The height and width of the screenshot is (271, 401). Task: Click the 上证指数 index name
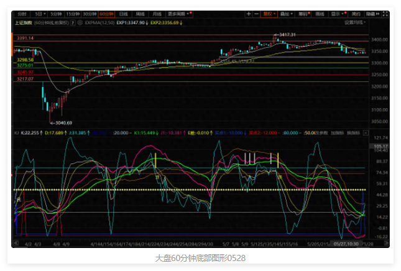[23, 23]
